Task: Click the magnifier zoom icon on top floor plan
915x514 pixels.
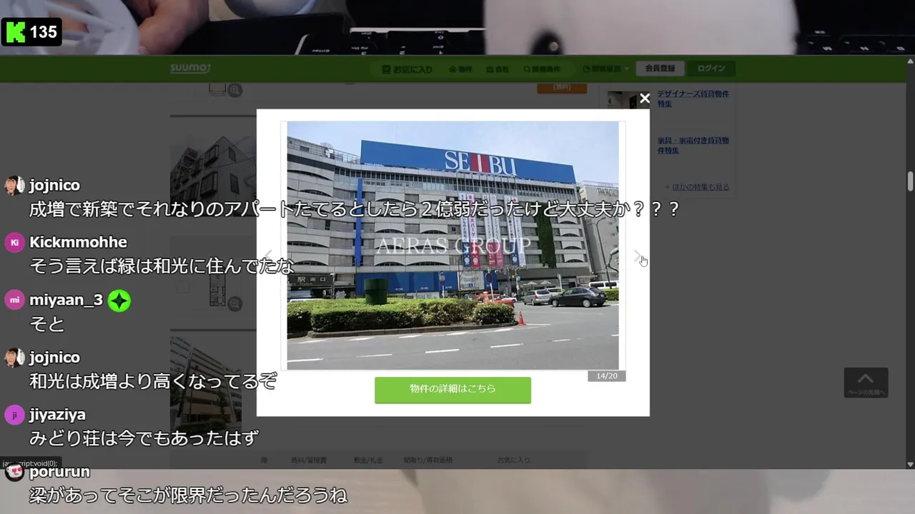Action: [x=234, y=90]
